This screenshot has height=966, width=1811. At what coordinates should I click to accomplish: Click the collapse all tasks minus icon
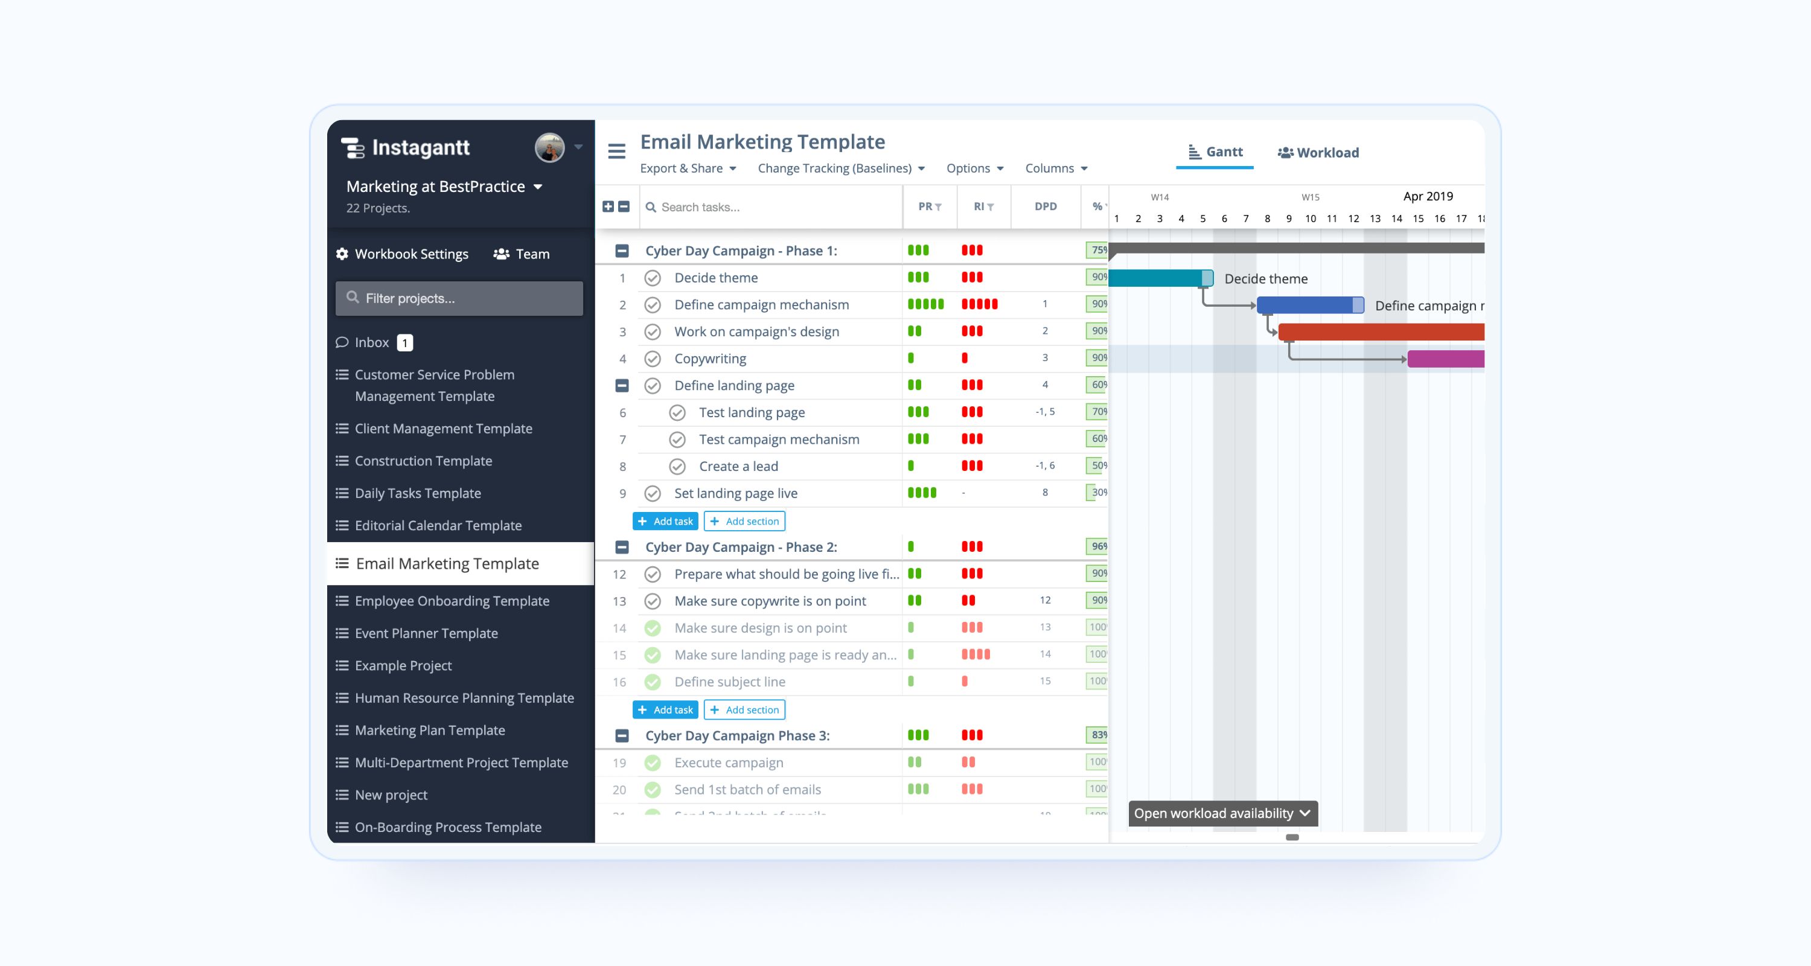point(624,206)
